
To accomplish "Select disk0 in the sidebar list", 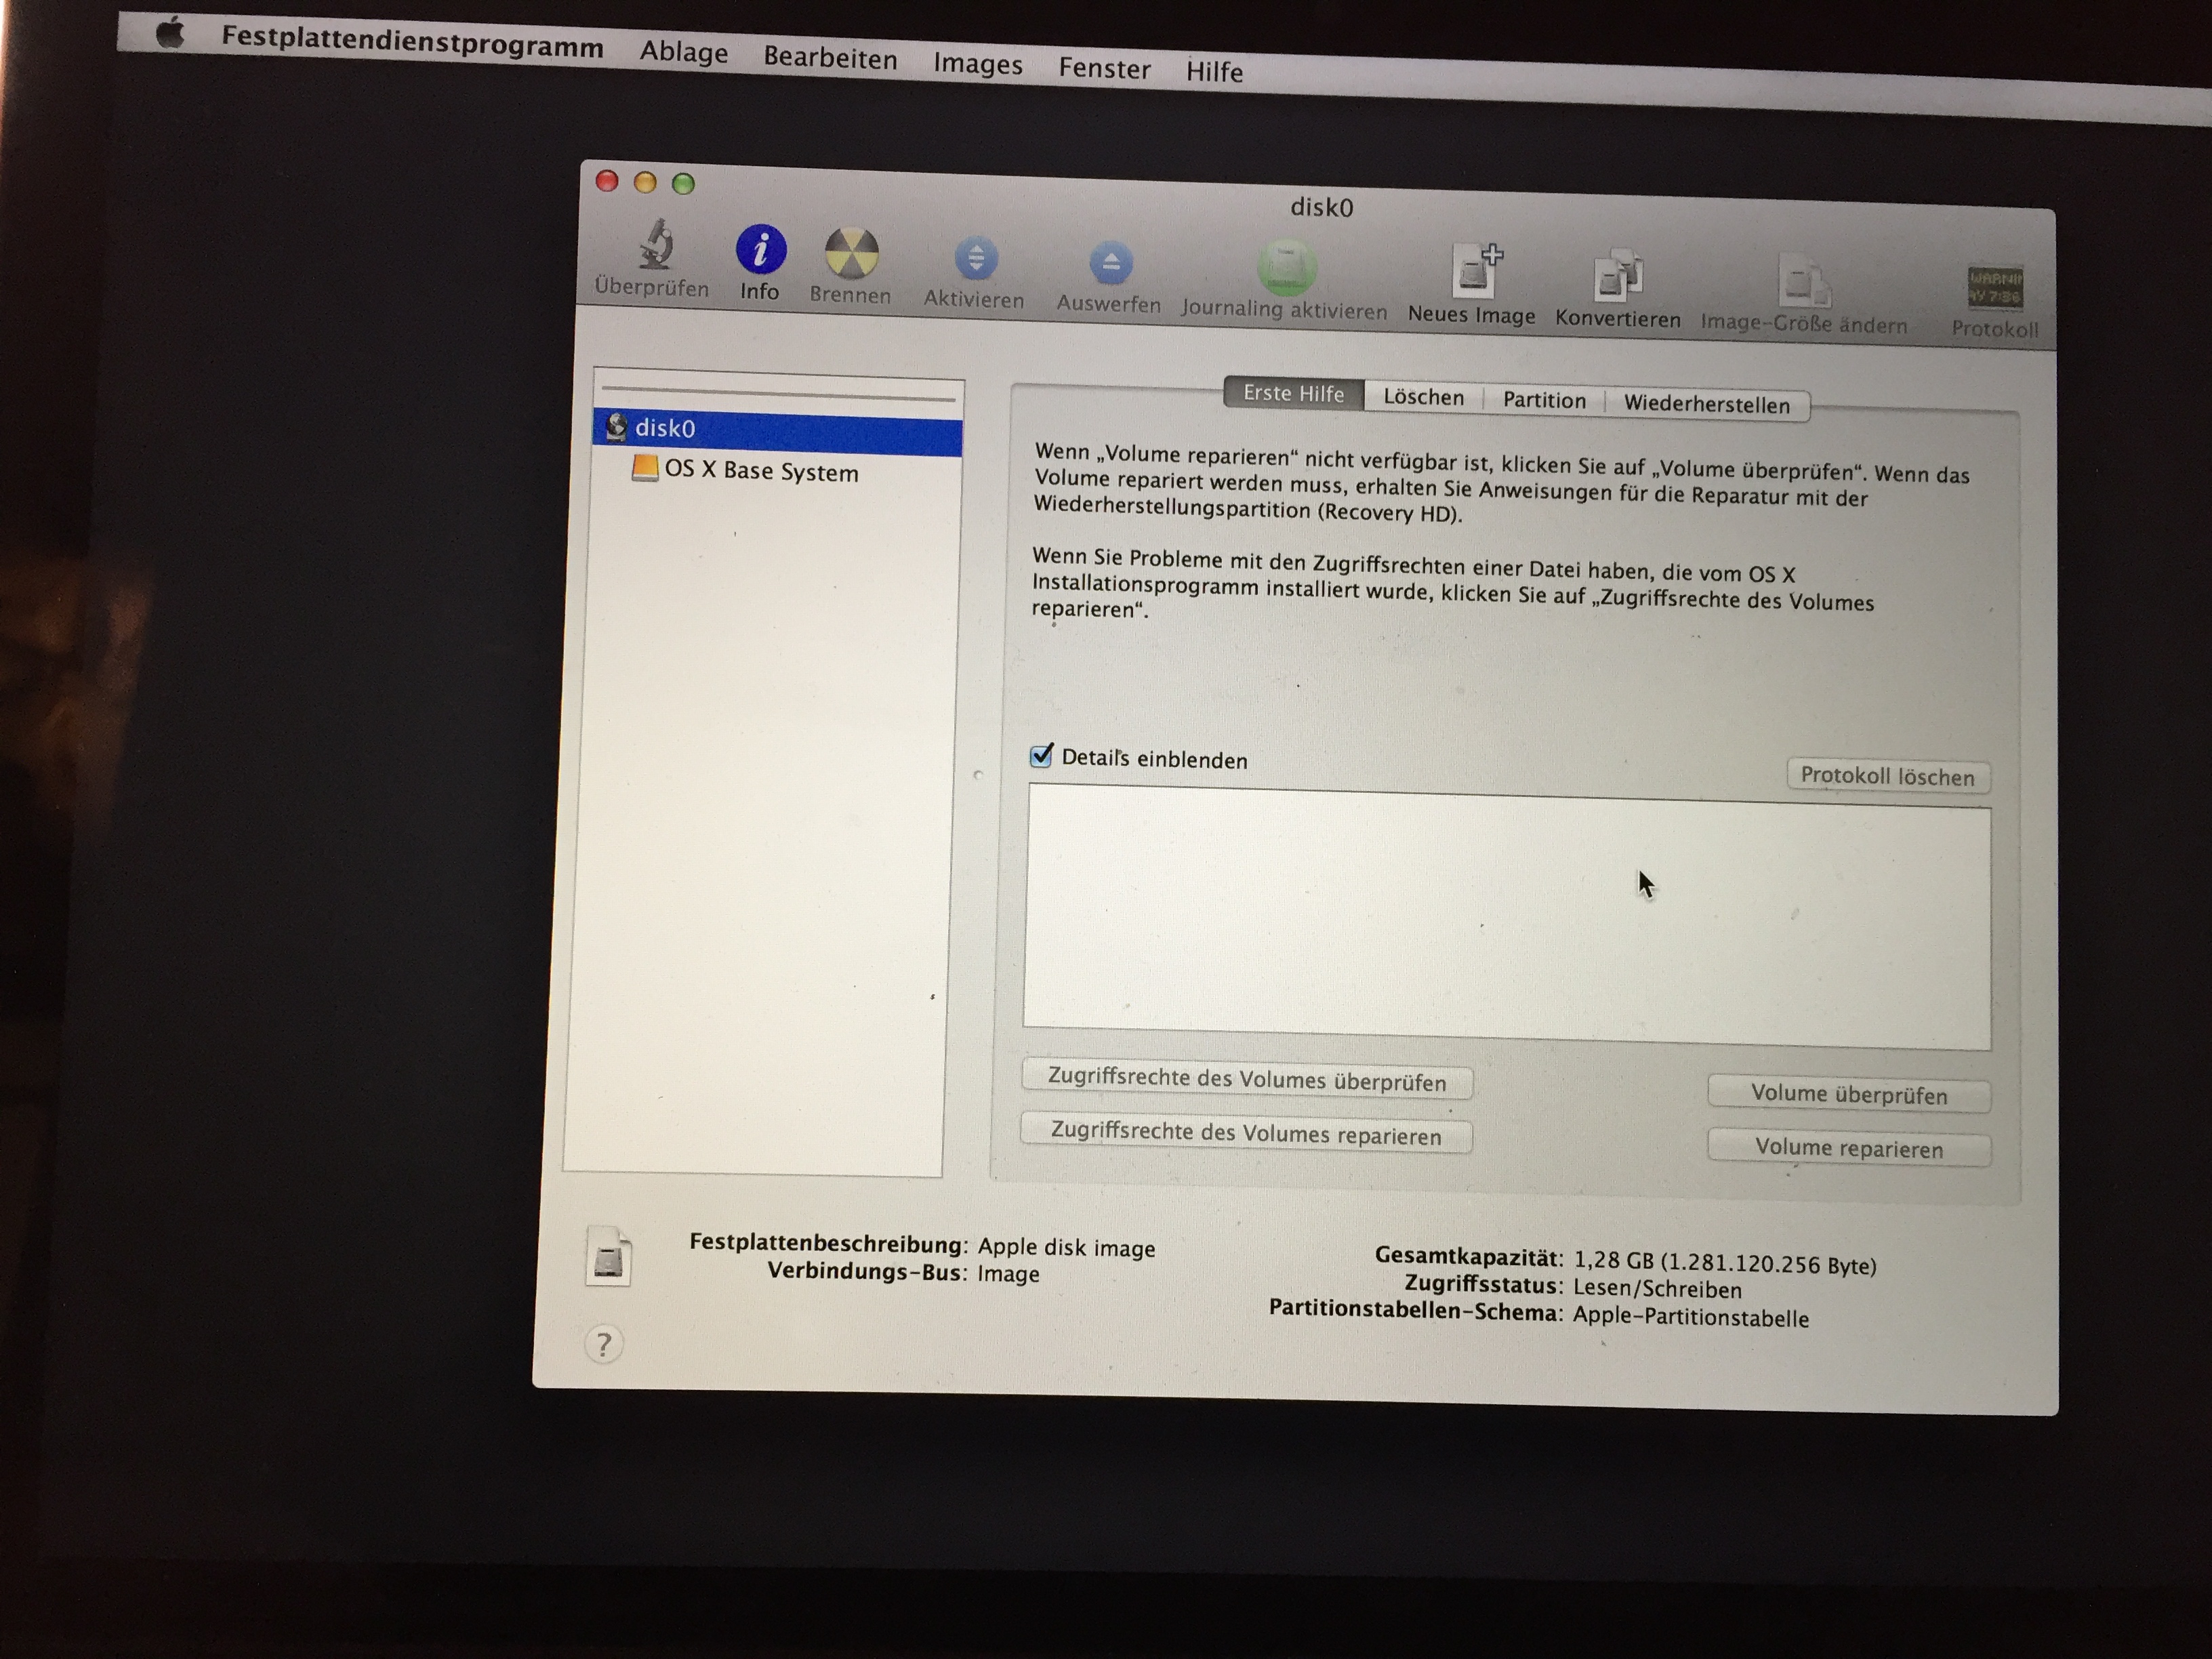I will (x=665, y=428).
